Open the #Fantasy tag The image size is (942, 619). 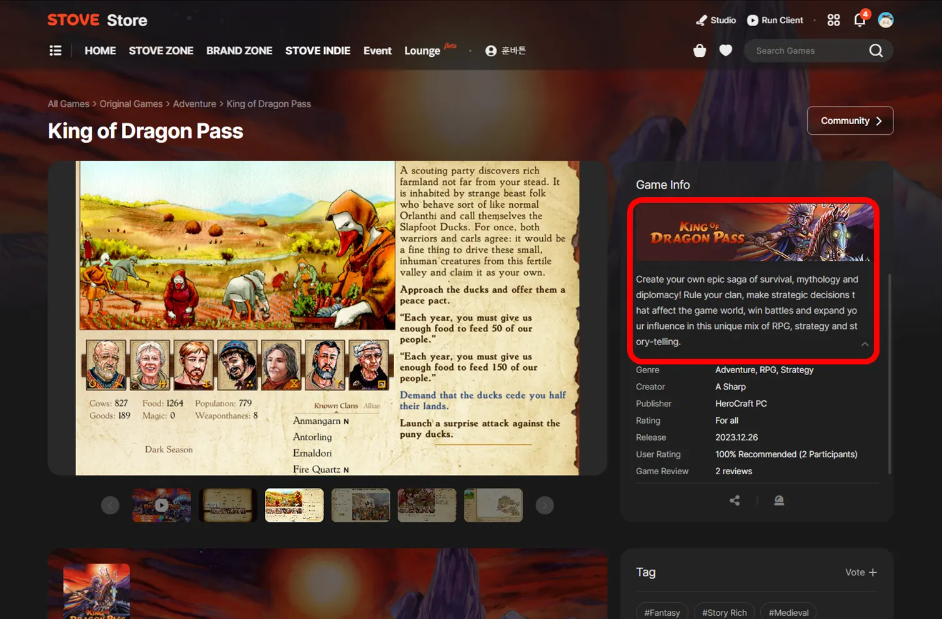tap(662, 612)
